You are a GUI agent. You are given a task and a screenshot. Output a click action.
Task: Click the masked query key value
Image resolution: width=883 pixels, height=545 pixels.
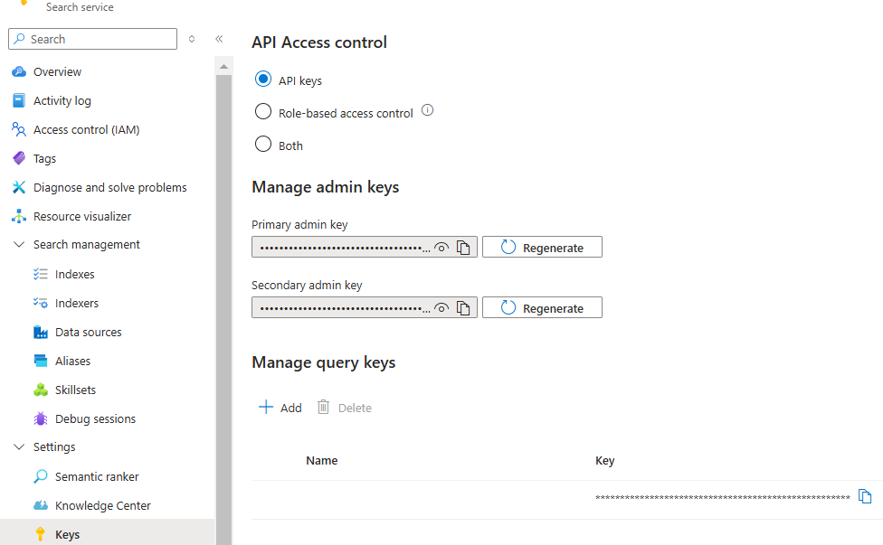[x=723, y=497]
